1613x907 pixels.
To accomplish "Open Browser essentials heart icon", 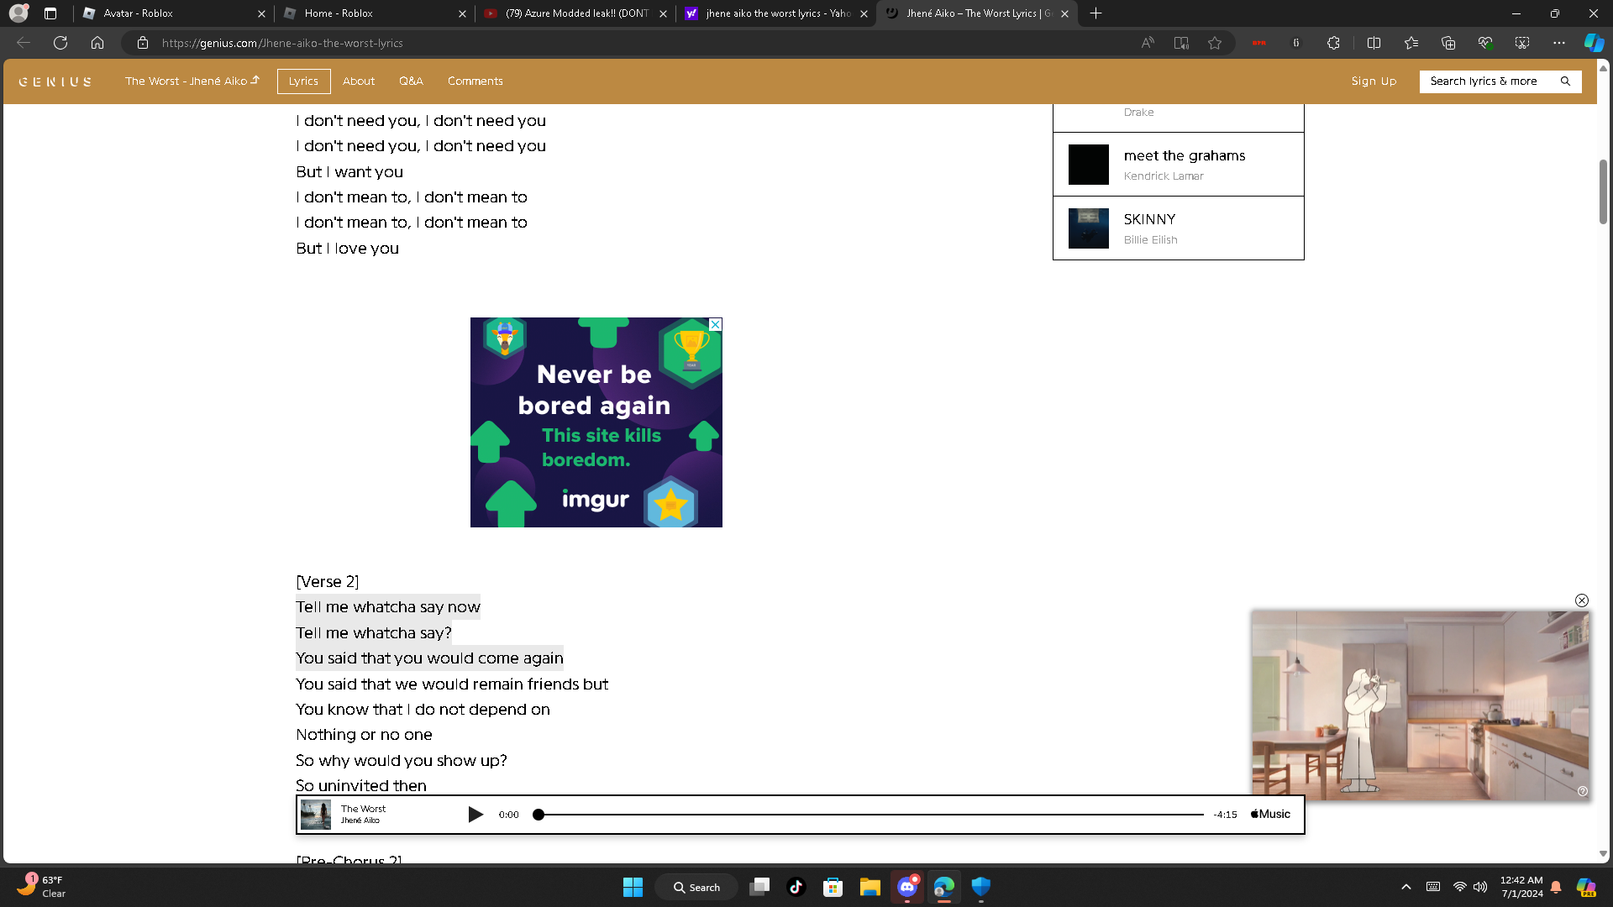I will click(1485, 43).
